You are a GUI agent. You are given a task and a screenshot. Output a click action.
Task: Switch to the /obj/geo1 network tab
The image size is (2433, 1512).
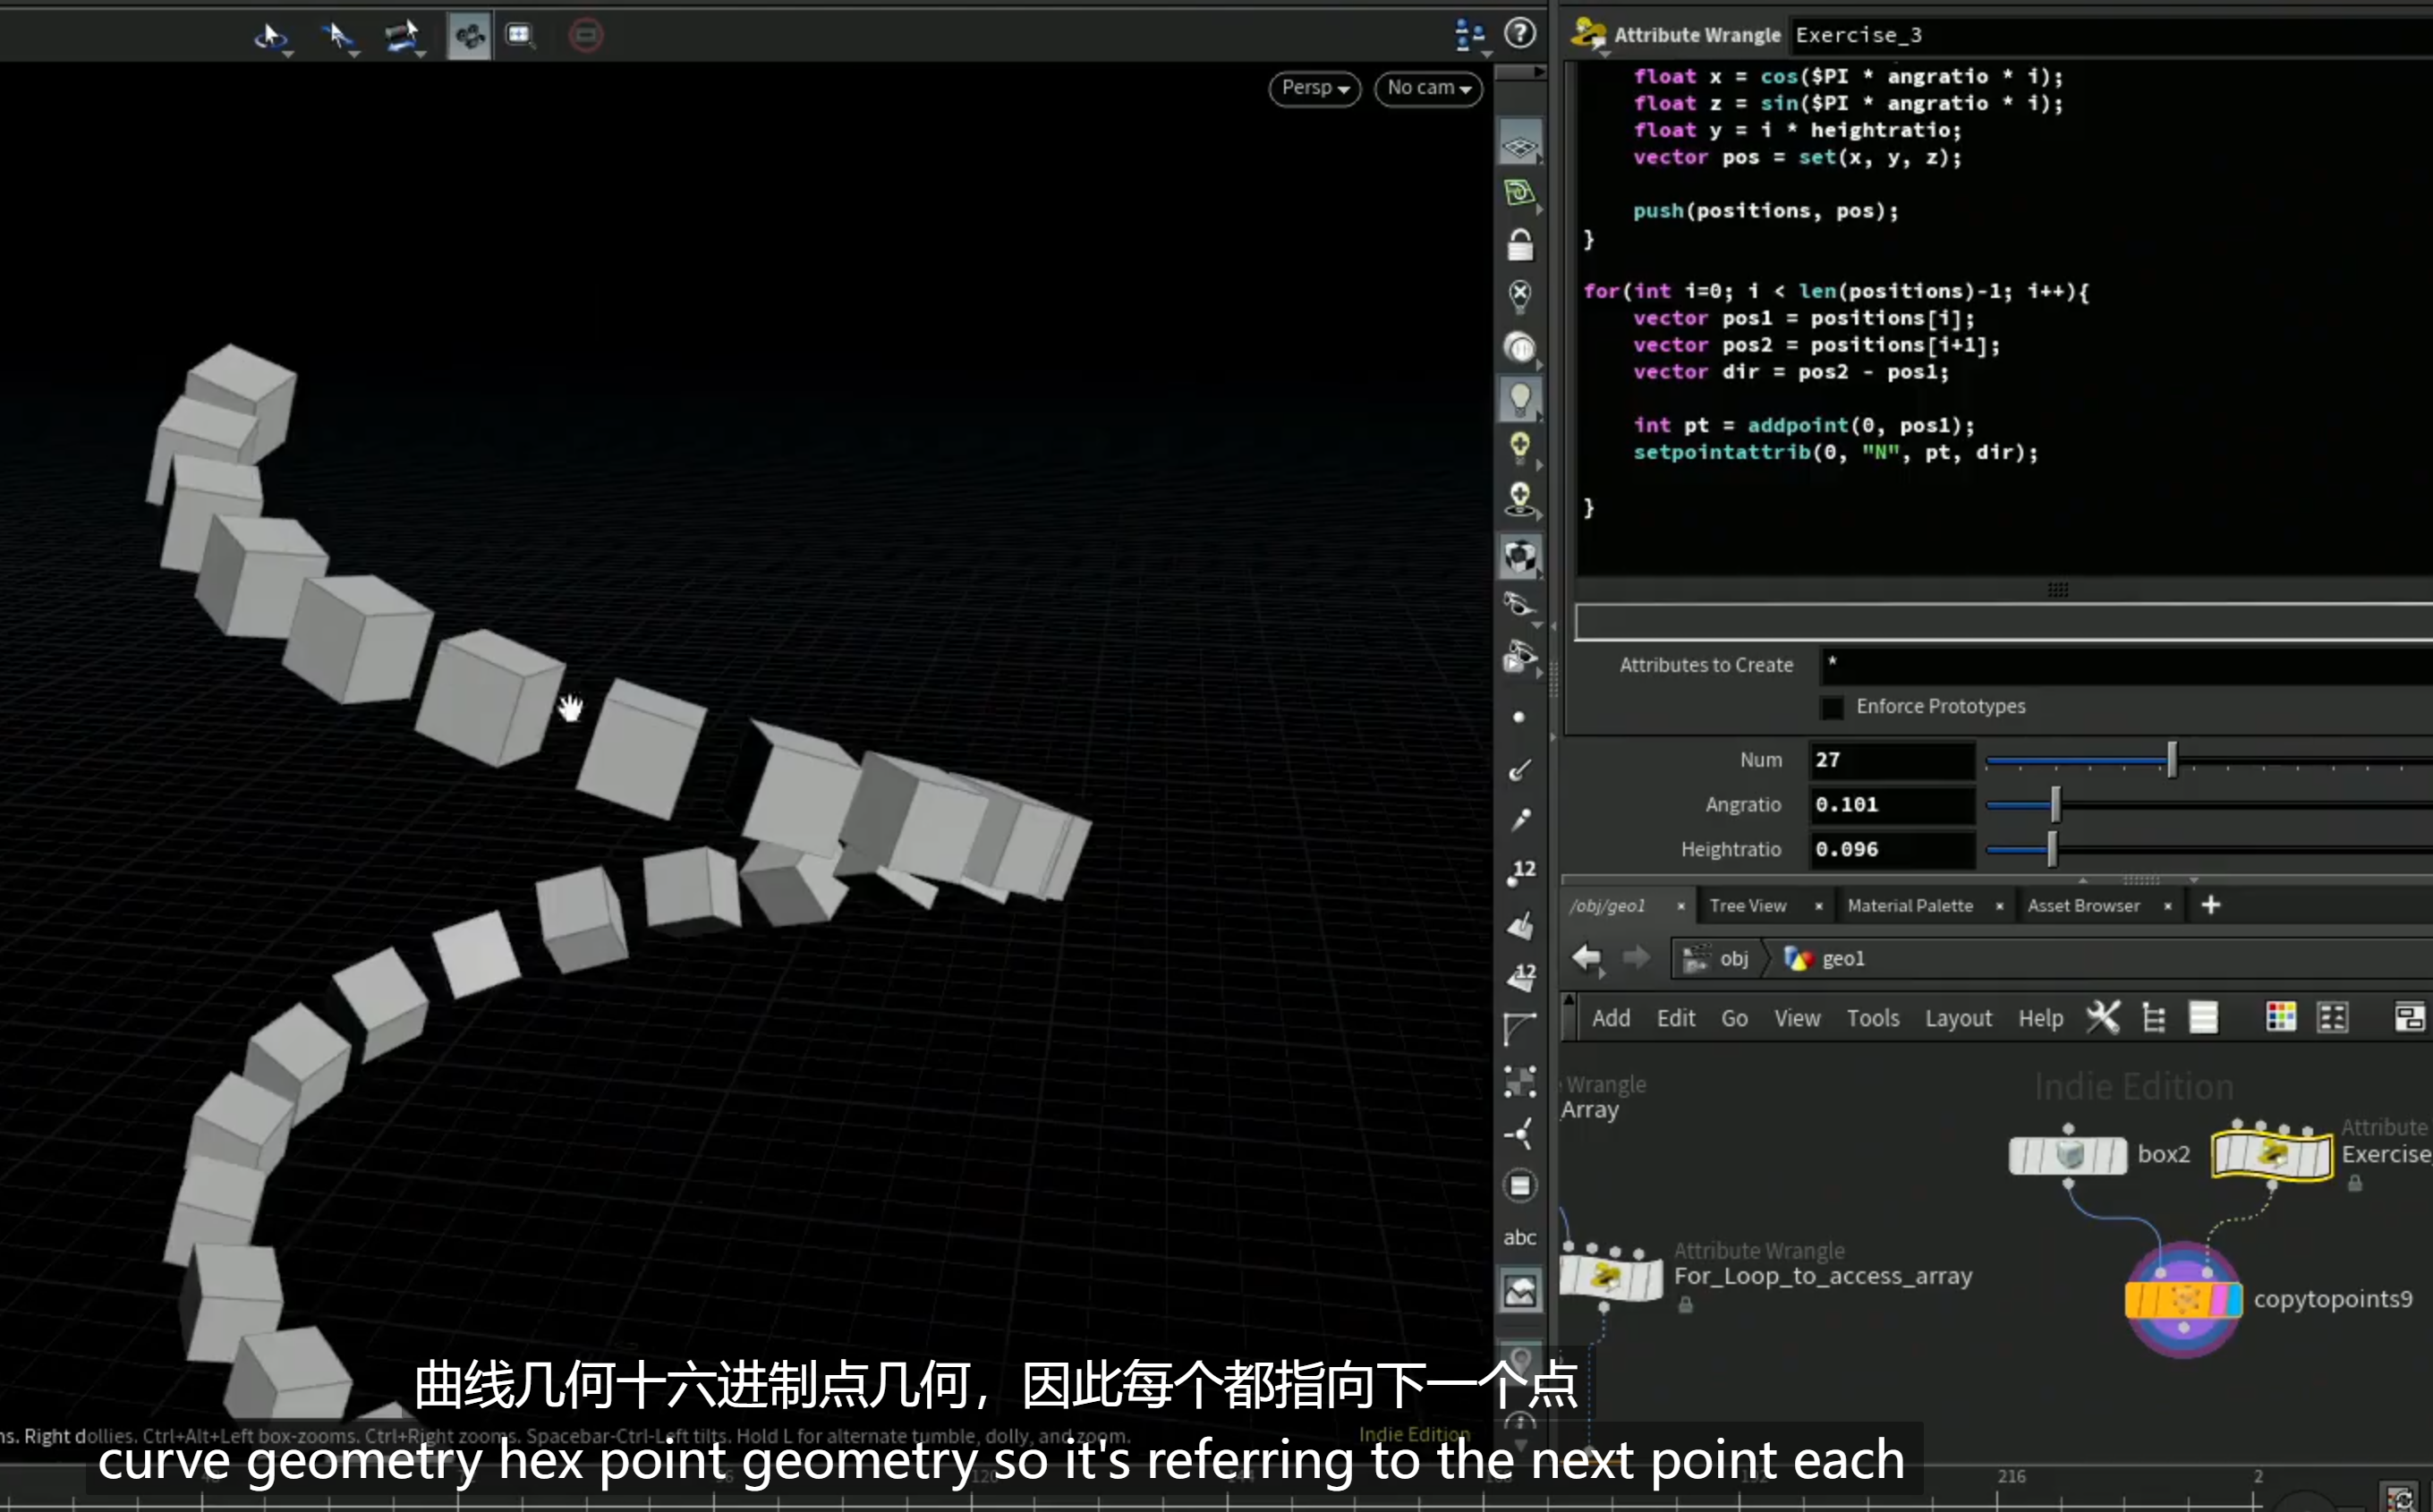coord(1608,906)
